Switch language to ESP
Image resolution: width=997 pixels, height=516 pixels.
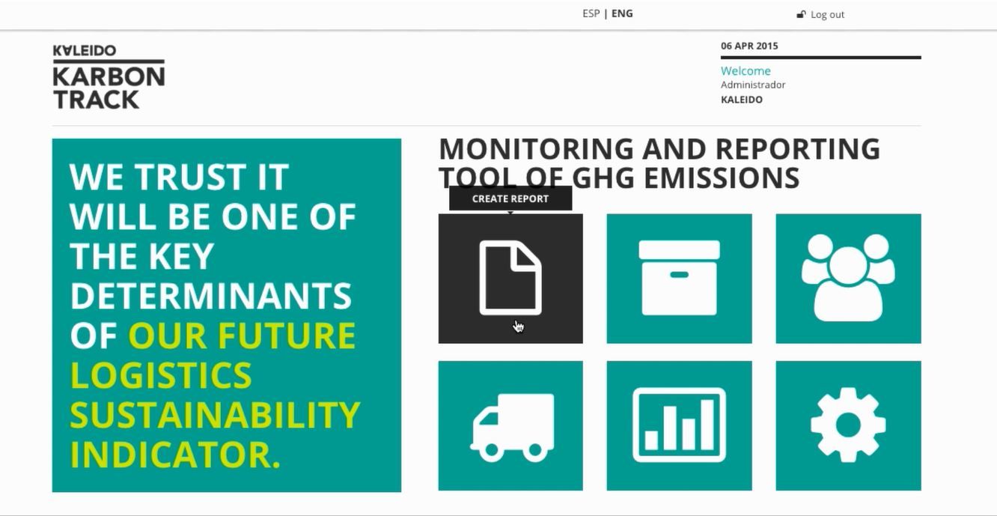(591, 13)
